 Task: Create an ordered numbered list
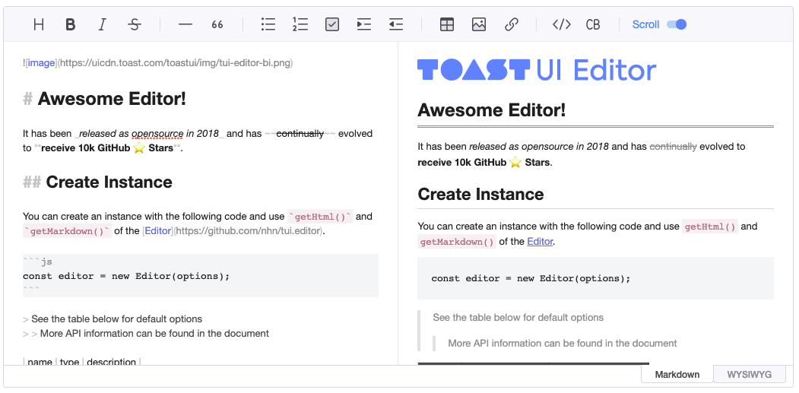[x=300, y=24]
